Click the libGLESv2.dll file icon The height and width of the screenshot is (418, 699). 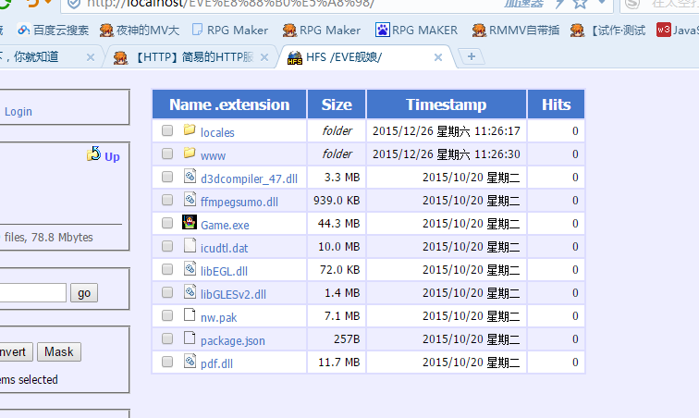click(x=190, y=291)
